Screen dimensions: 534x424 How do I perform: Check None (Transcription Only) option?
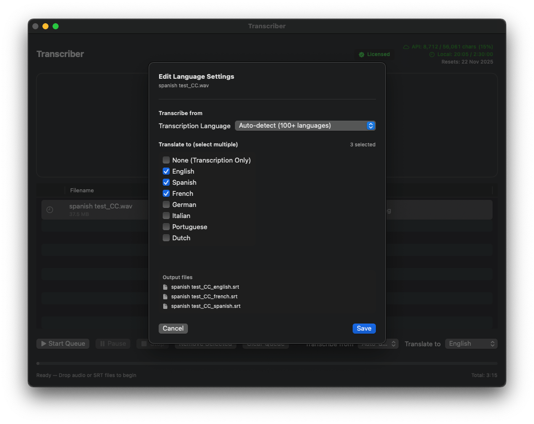[x=166, y=161]
